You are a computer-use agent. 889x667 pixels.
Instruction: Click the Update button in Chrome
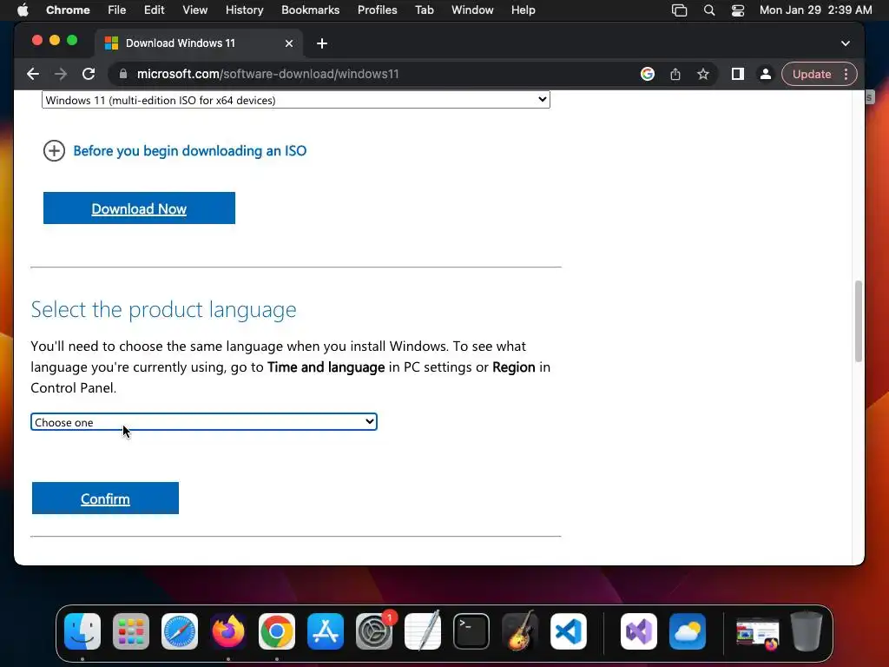(812, 75)
